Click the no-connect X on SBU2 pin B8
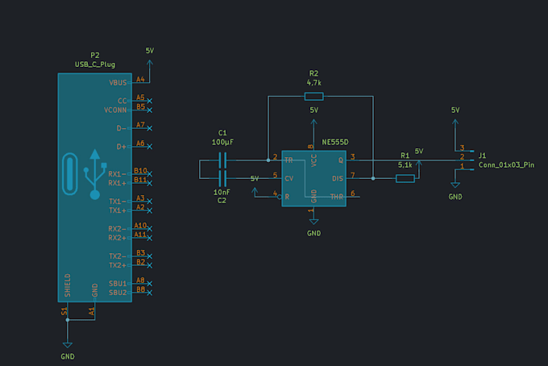The height and width of the screenshot is (366, 548). pos(150,293)
